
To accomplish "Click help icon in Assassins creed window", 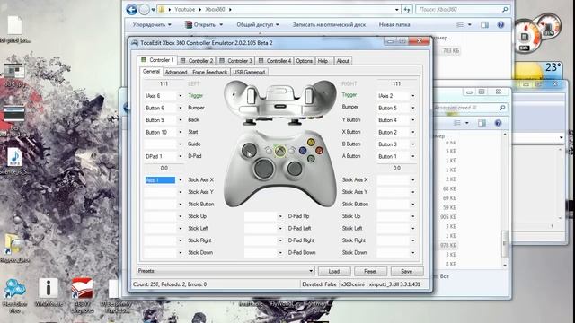I will click(x=498, y=123).
